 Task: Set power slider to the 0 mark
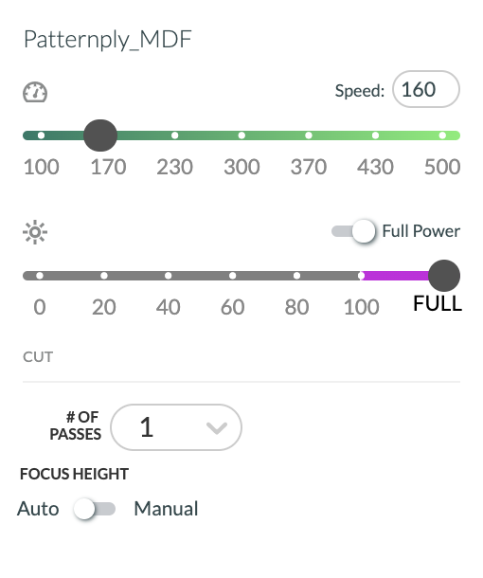[x=40, y=276]
